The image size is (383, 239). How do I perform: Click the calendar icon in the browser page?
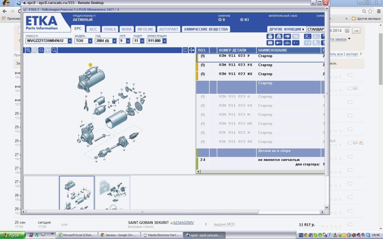(x=347, y=31)
